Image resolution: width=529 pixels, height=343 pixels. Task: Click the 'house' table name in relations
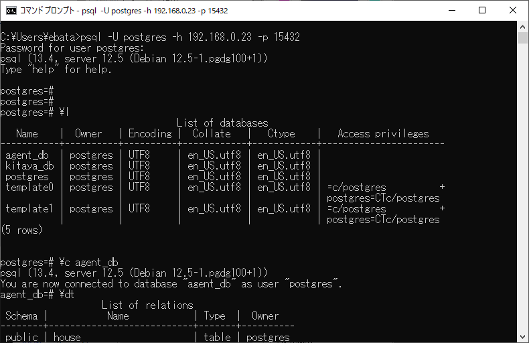point(66,337)
